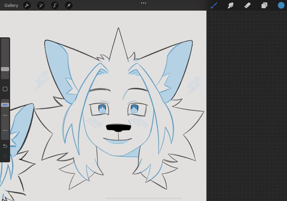287x201 pixels.
Task: Open the blue active color picker
Action: (x=281, y=6)
